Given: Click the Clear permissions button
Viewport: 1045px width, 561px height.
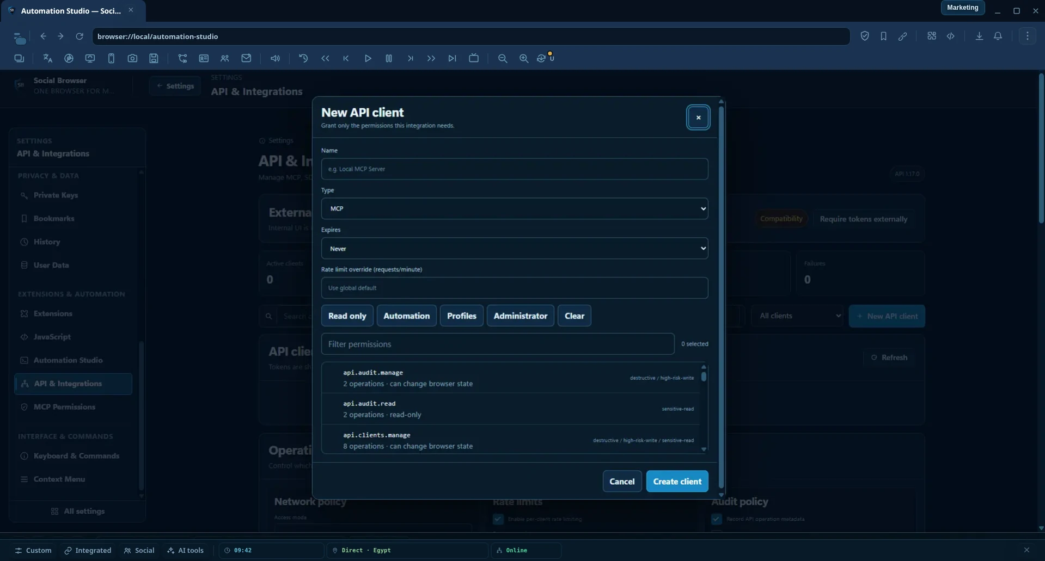Looking at the screenshot, I should [575, 316].
